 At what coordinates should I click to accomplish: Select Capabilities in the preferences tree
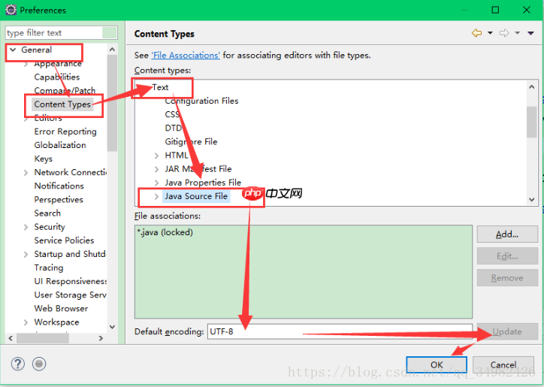tap(57, 77)
